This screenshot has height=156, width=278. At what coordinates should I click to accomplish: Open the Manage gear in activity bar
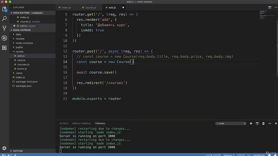tap(4, 148)
